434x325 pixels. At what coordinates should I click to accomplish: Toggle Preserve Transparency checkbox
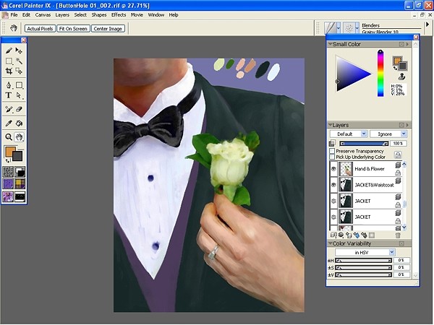332,151
